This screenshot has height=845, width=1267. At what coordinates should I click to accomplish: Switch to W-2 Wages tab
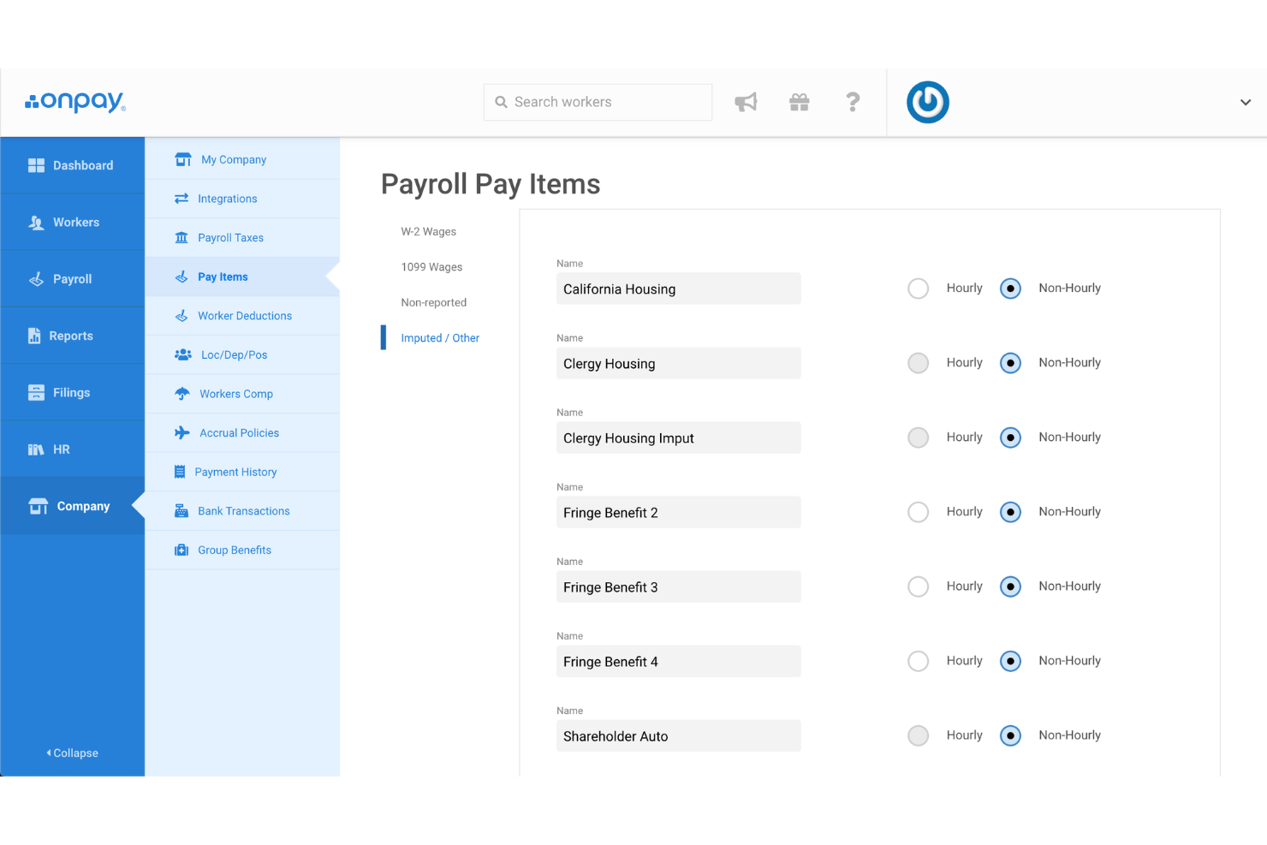point(429,232)
